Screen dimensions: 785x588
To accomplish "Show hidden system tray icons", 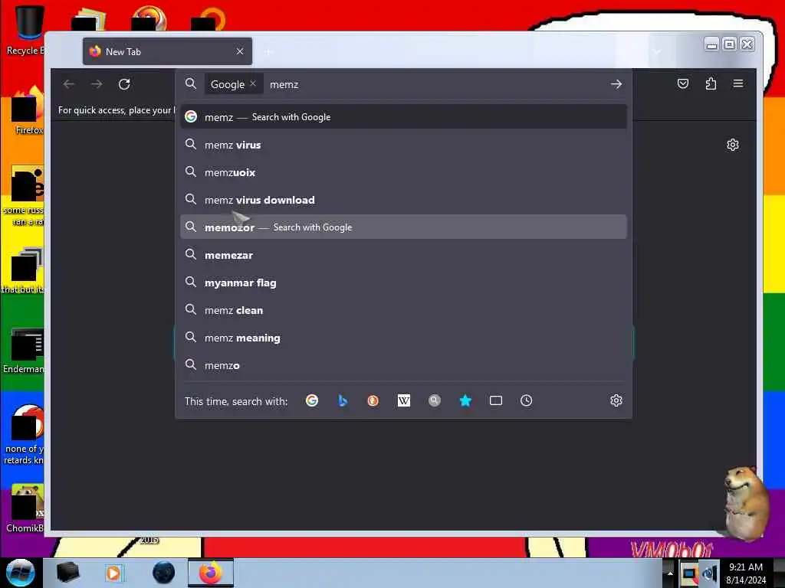I will coord(670,573).
